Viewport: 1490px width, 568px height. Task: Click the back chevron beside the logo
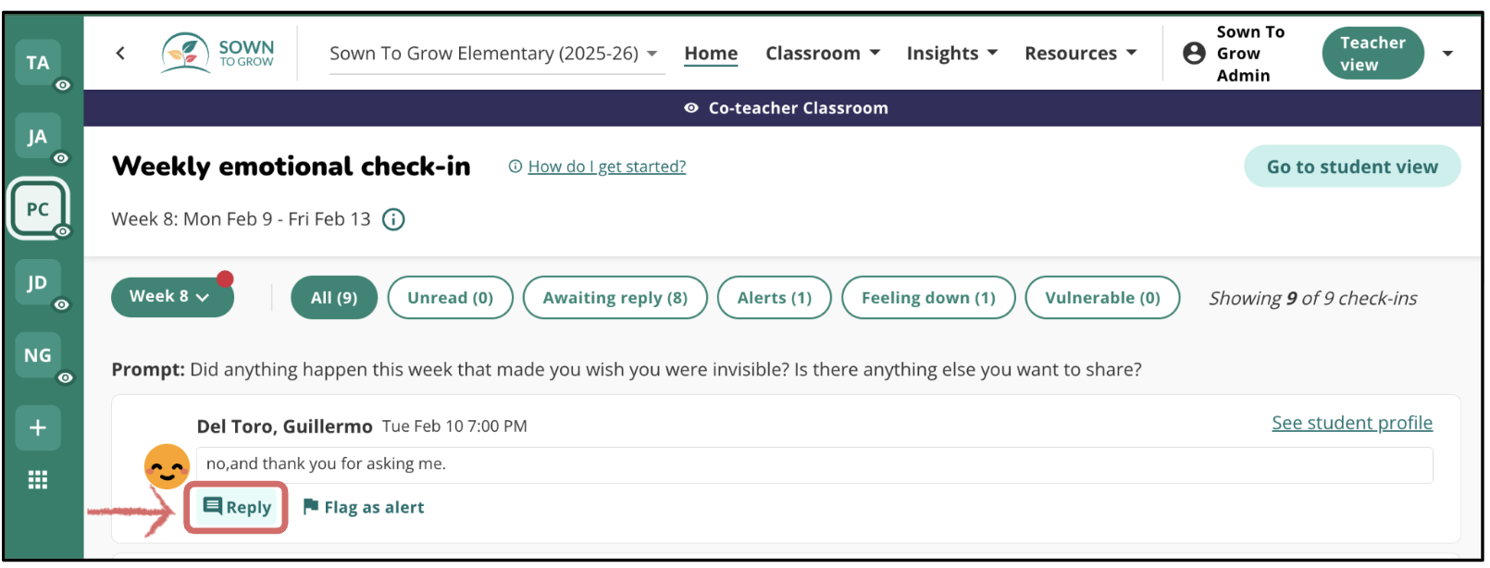(x=120, y=53)
